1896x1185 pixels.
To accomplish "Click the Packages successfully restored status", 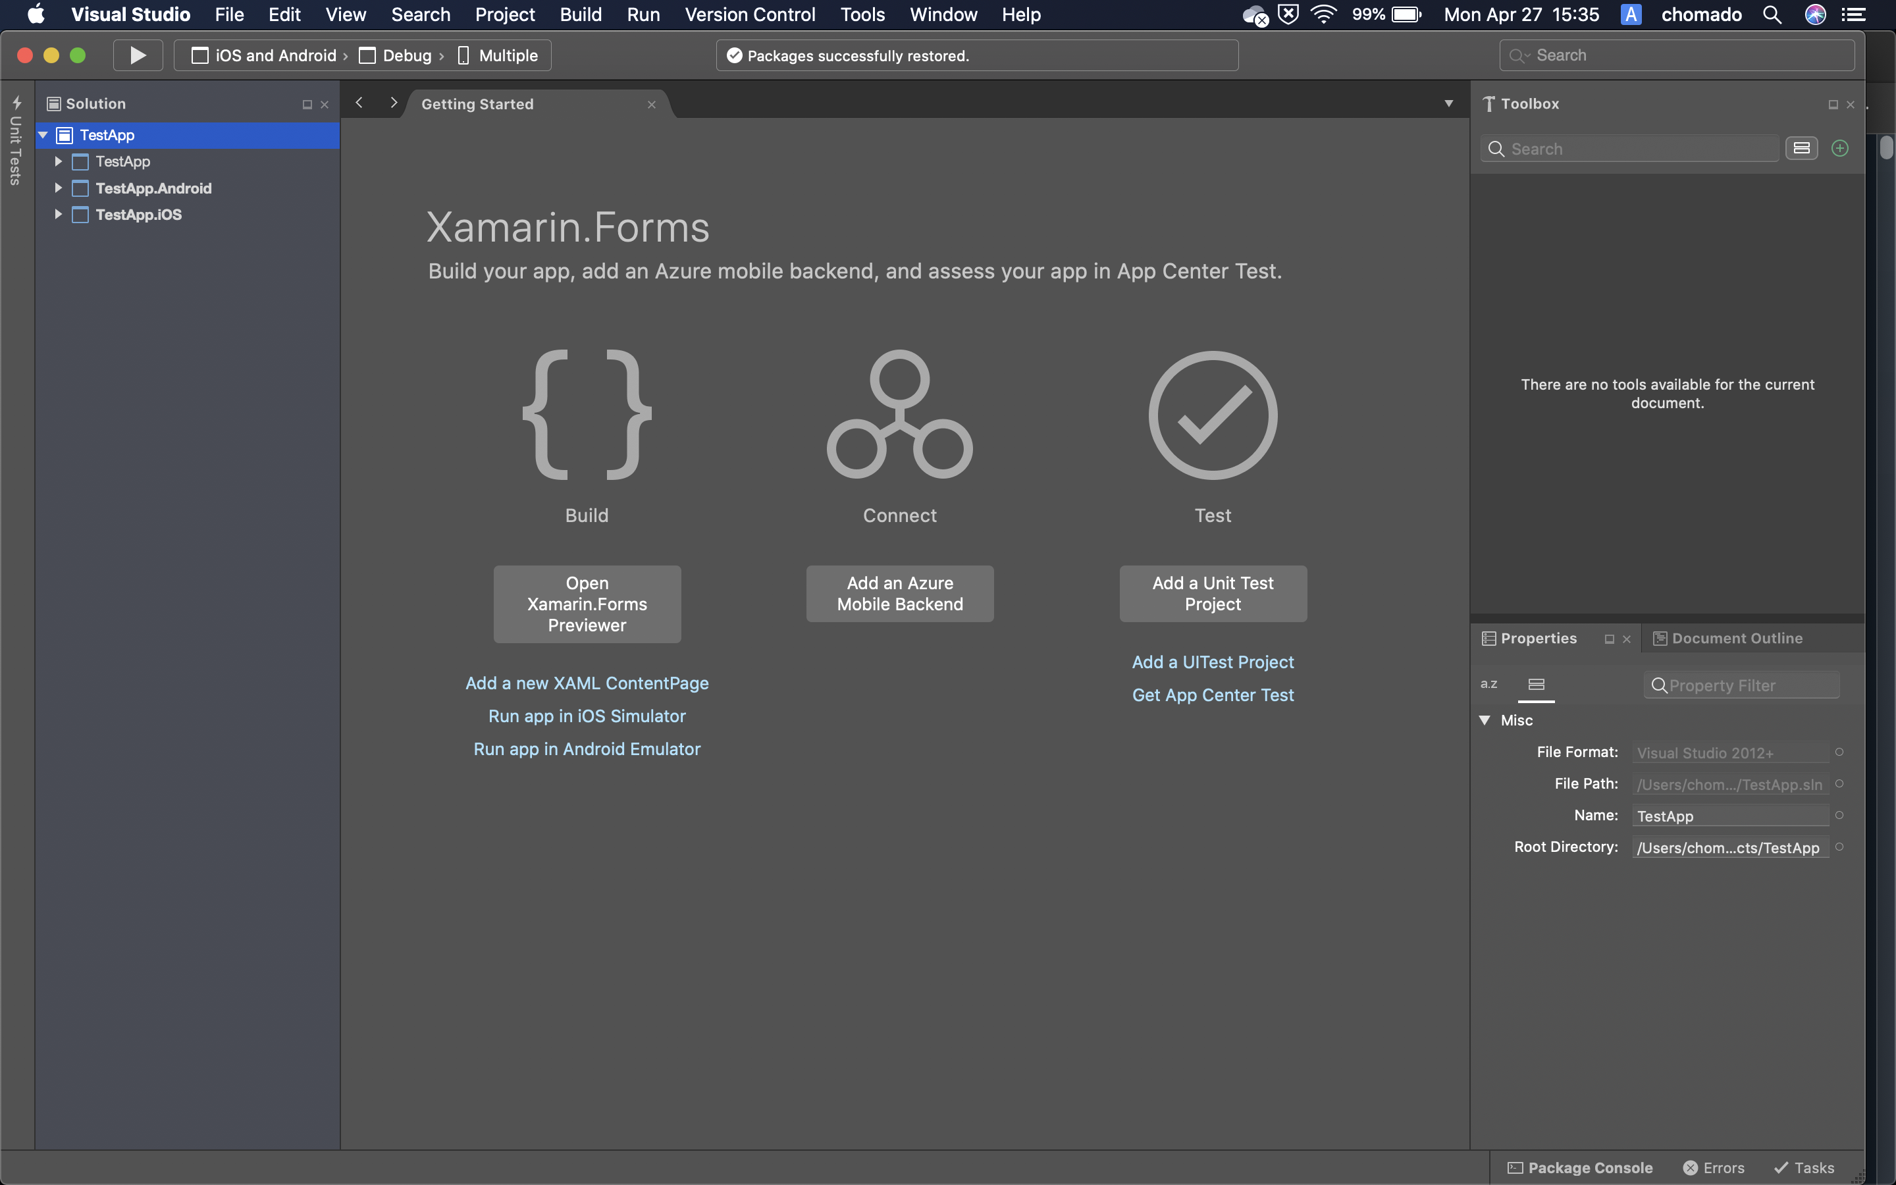I will pos(977,56).
